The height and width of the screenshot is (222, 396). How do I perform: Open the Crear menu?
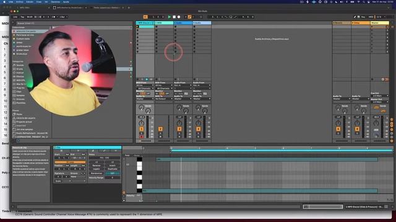(x=39, y=2)
